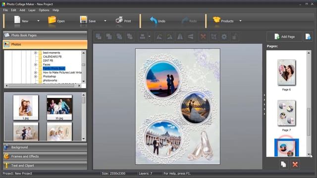Click the rotate right icon
This screenshot has height=178, width=317.
pyautogui.click(x=169, y=37)
